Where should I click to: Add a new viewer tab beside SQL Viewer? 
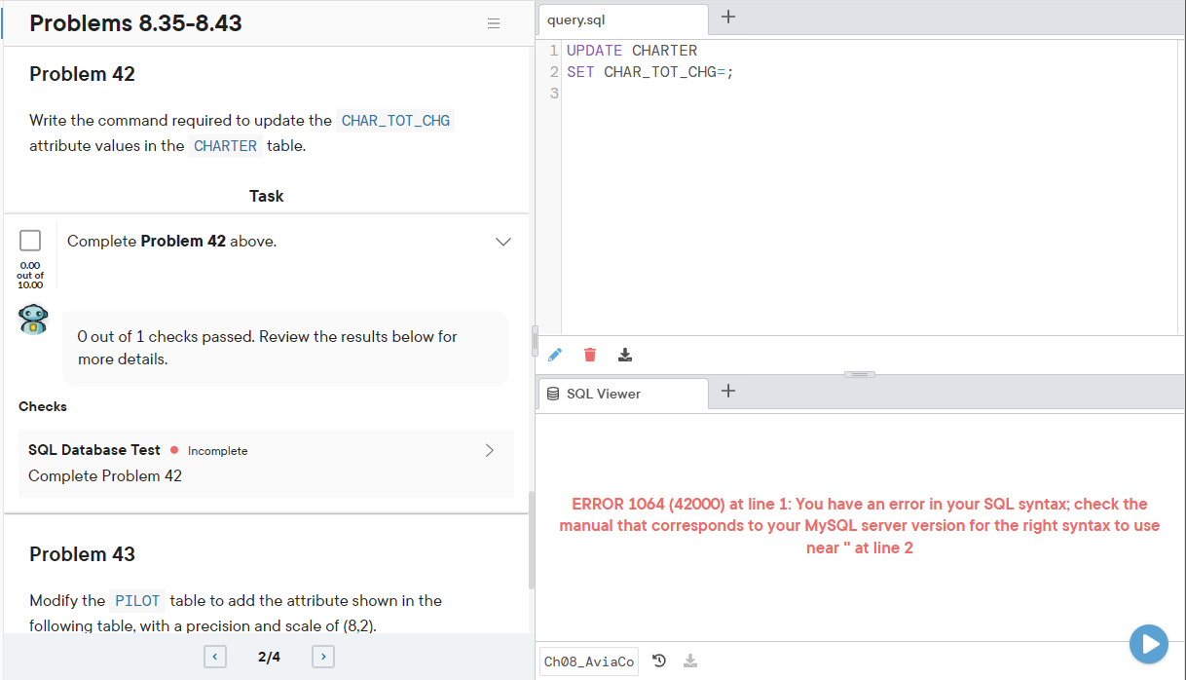(x=728, y=391)
